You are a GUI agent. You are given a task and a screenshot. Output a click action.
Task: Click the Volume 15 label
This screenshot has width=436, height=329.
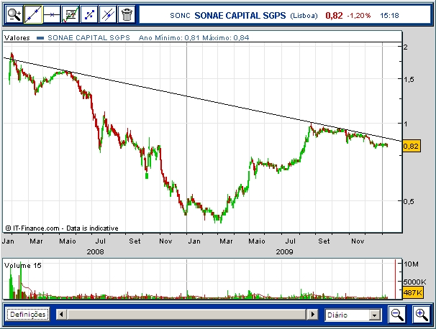coord(23,266)
